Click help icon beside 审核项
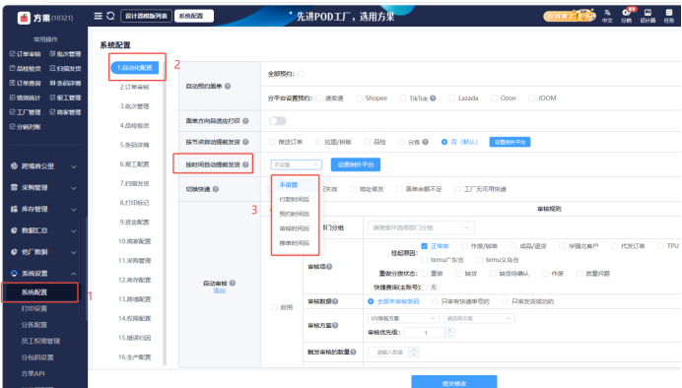682x388 pixels. click(329, 267)
